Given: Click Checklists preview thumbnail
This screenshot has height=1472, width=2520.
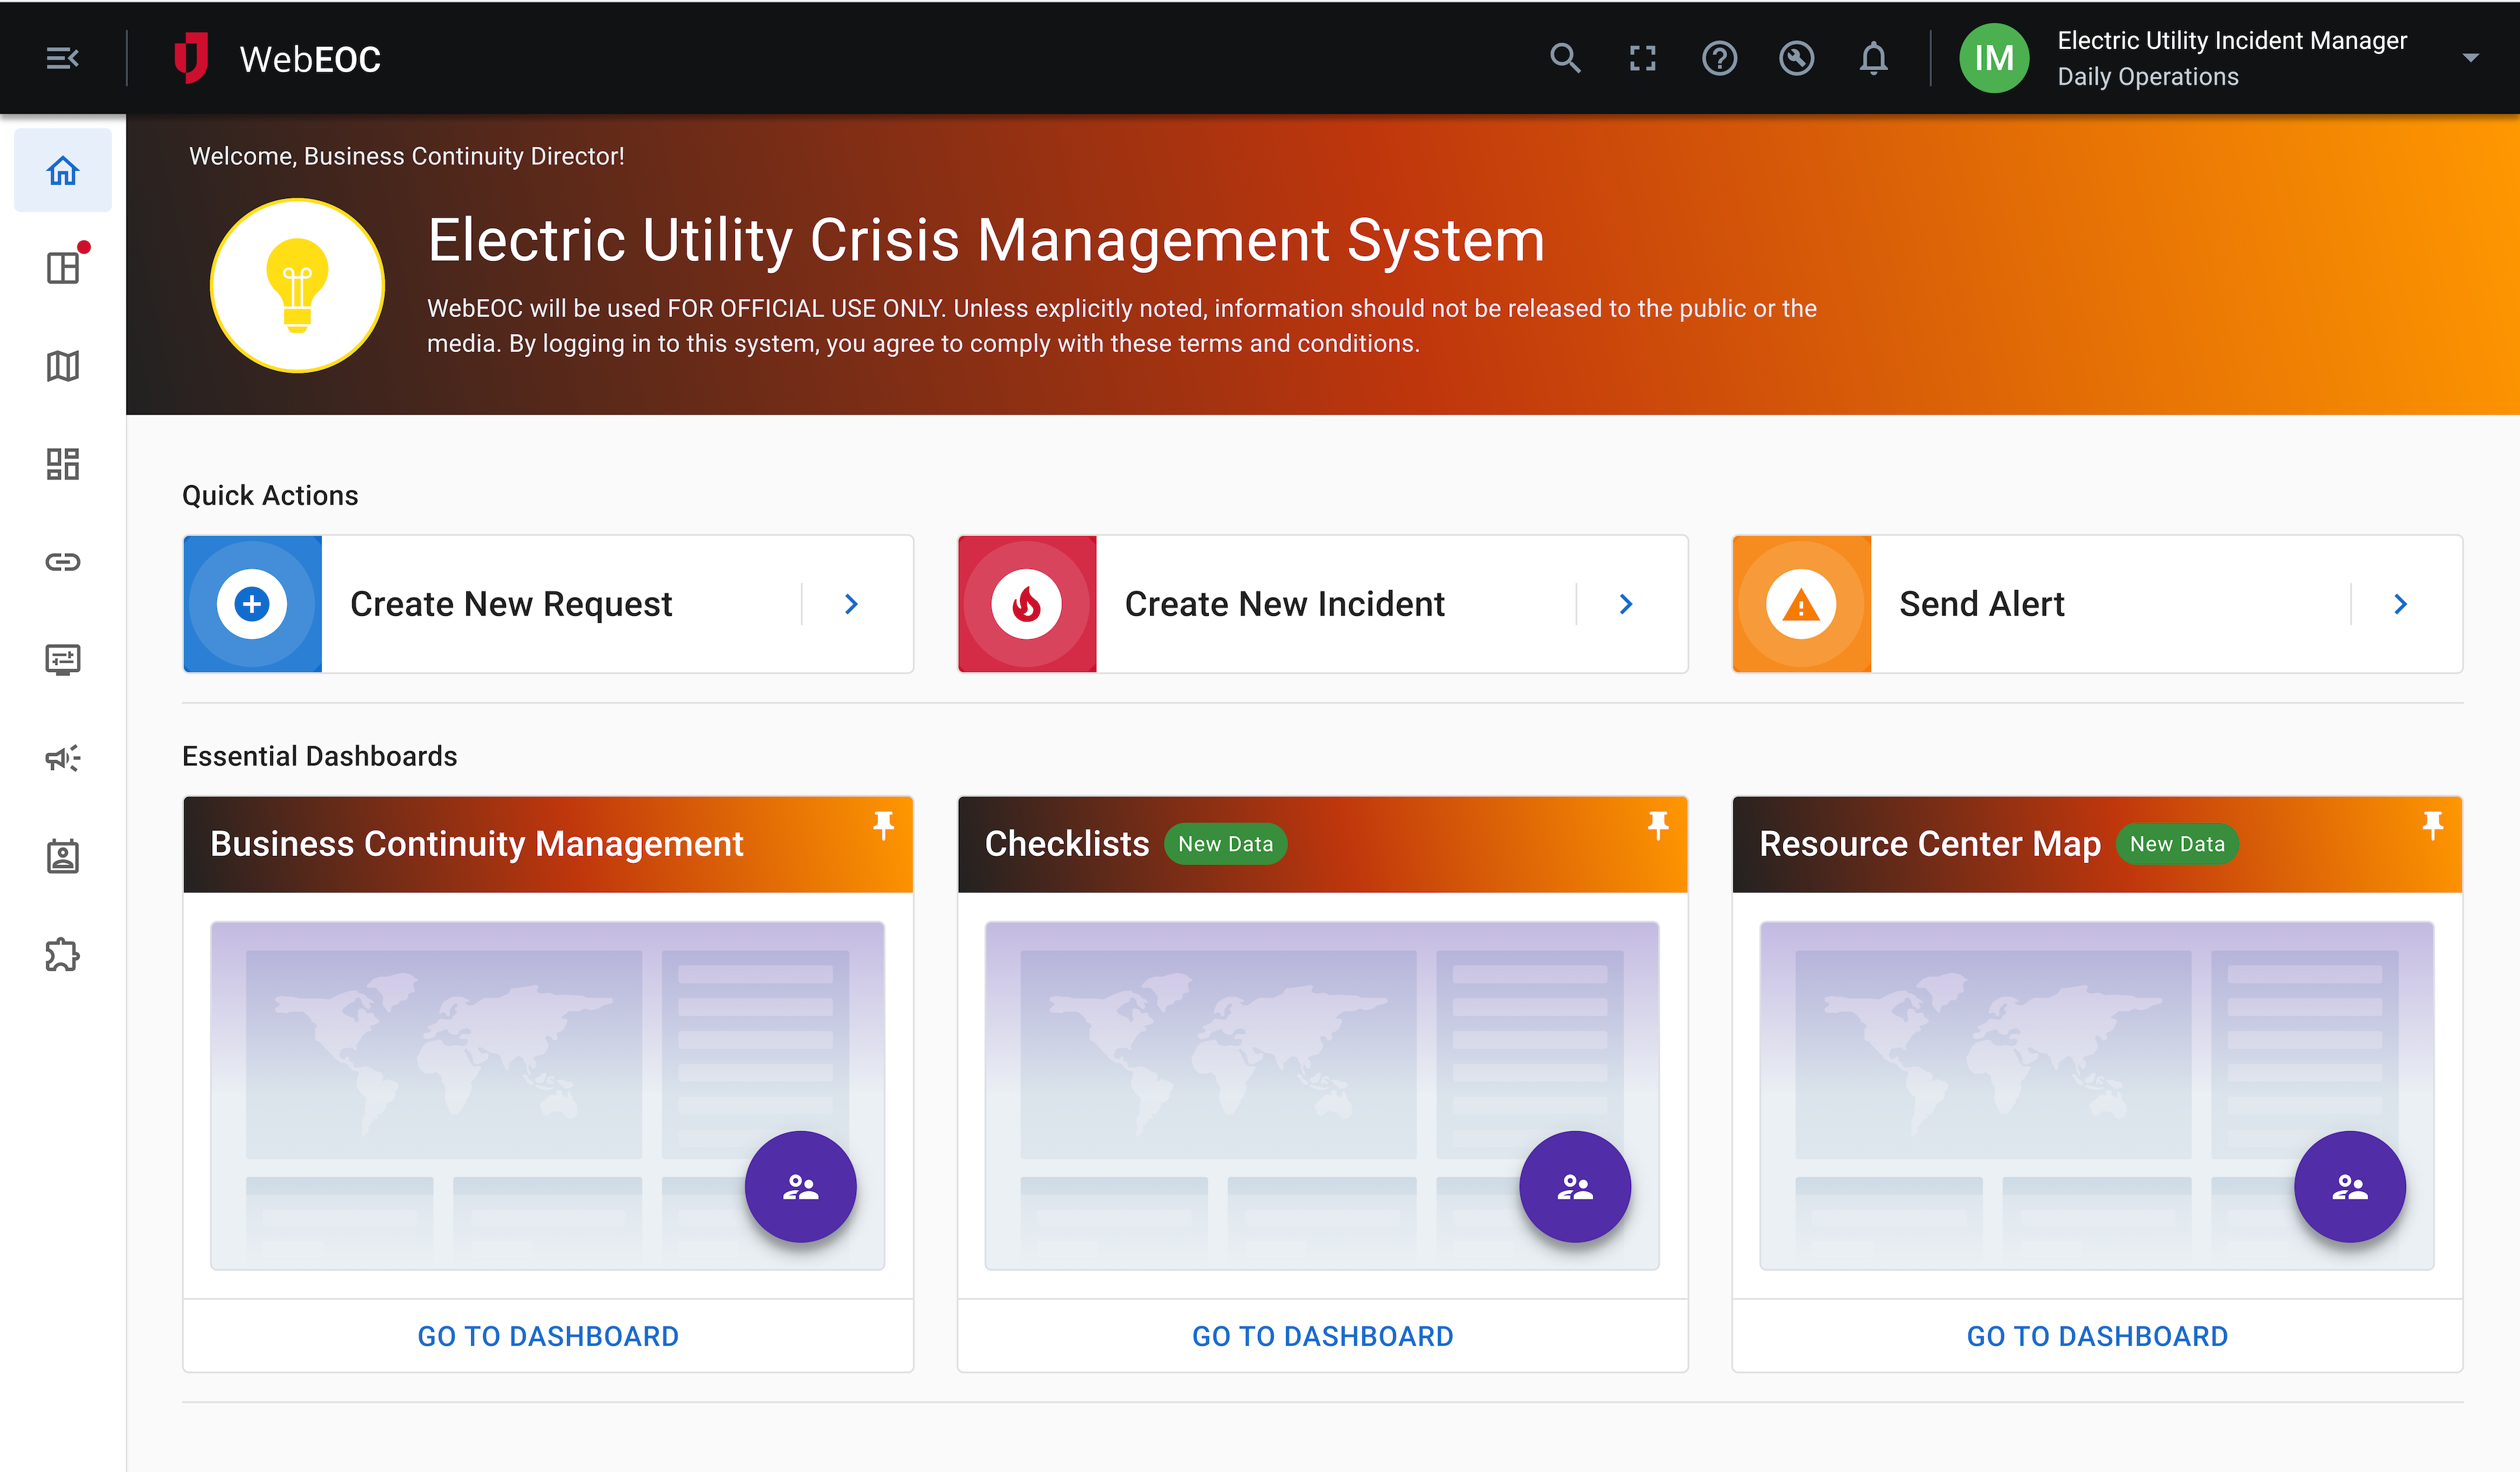Looking at the screenshot, I should pyautogui.click(x=1322, y=1096).
